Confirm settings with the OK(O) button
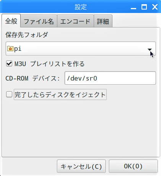The width and height of the screenshot is (161, 176). (x=133, y=166)
